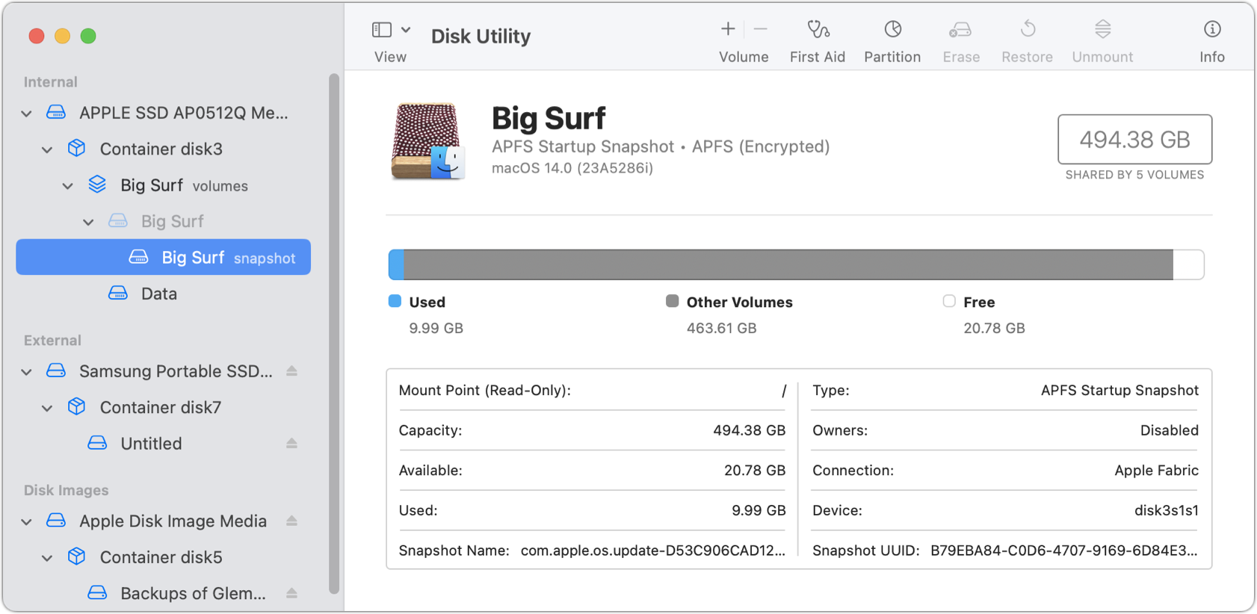1257x614 pixels.
Task: Collapse Apple Disk Image Media tree
Action: tap(27, 522)
